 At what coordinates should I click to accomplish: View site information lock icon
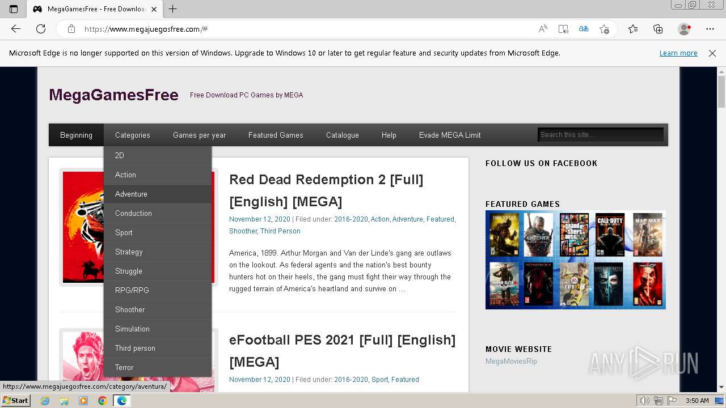click(x=71, y=29)
